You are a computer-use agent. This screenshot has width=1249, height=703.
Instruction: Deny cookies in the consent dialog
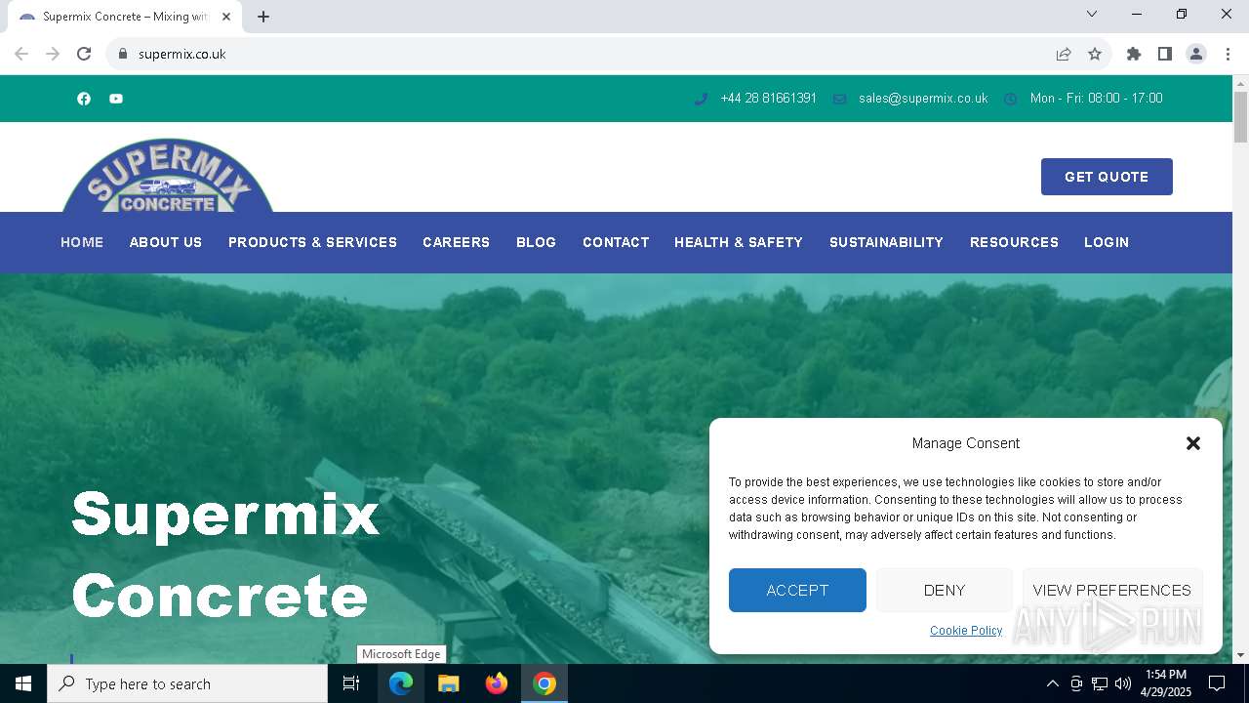tap(945, 590)
